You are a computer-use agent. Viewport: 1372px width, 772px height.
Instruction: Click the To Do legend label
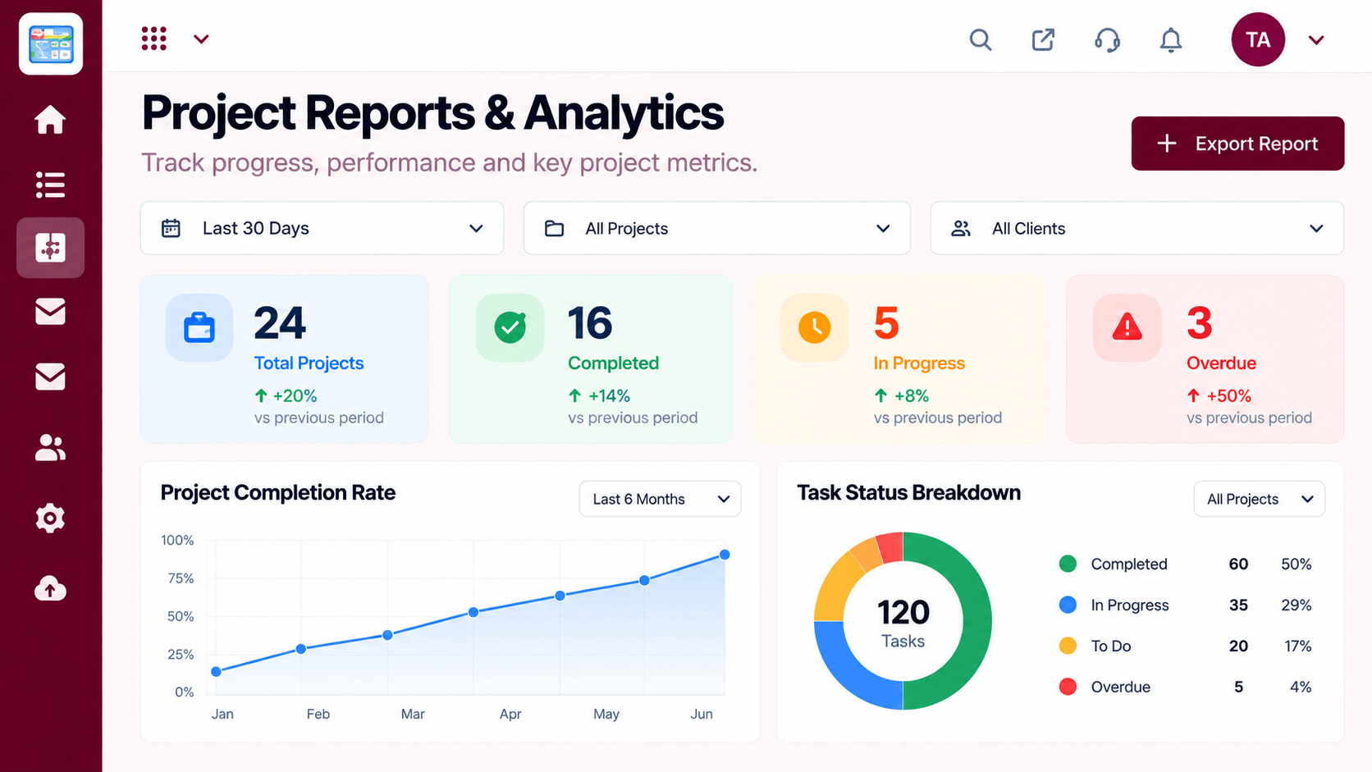click(x=1111, y=646)
